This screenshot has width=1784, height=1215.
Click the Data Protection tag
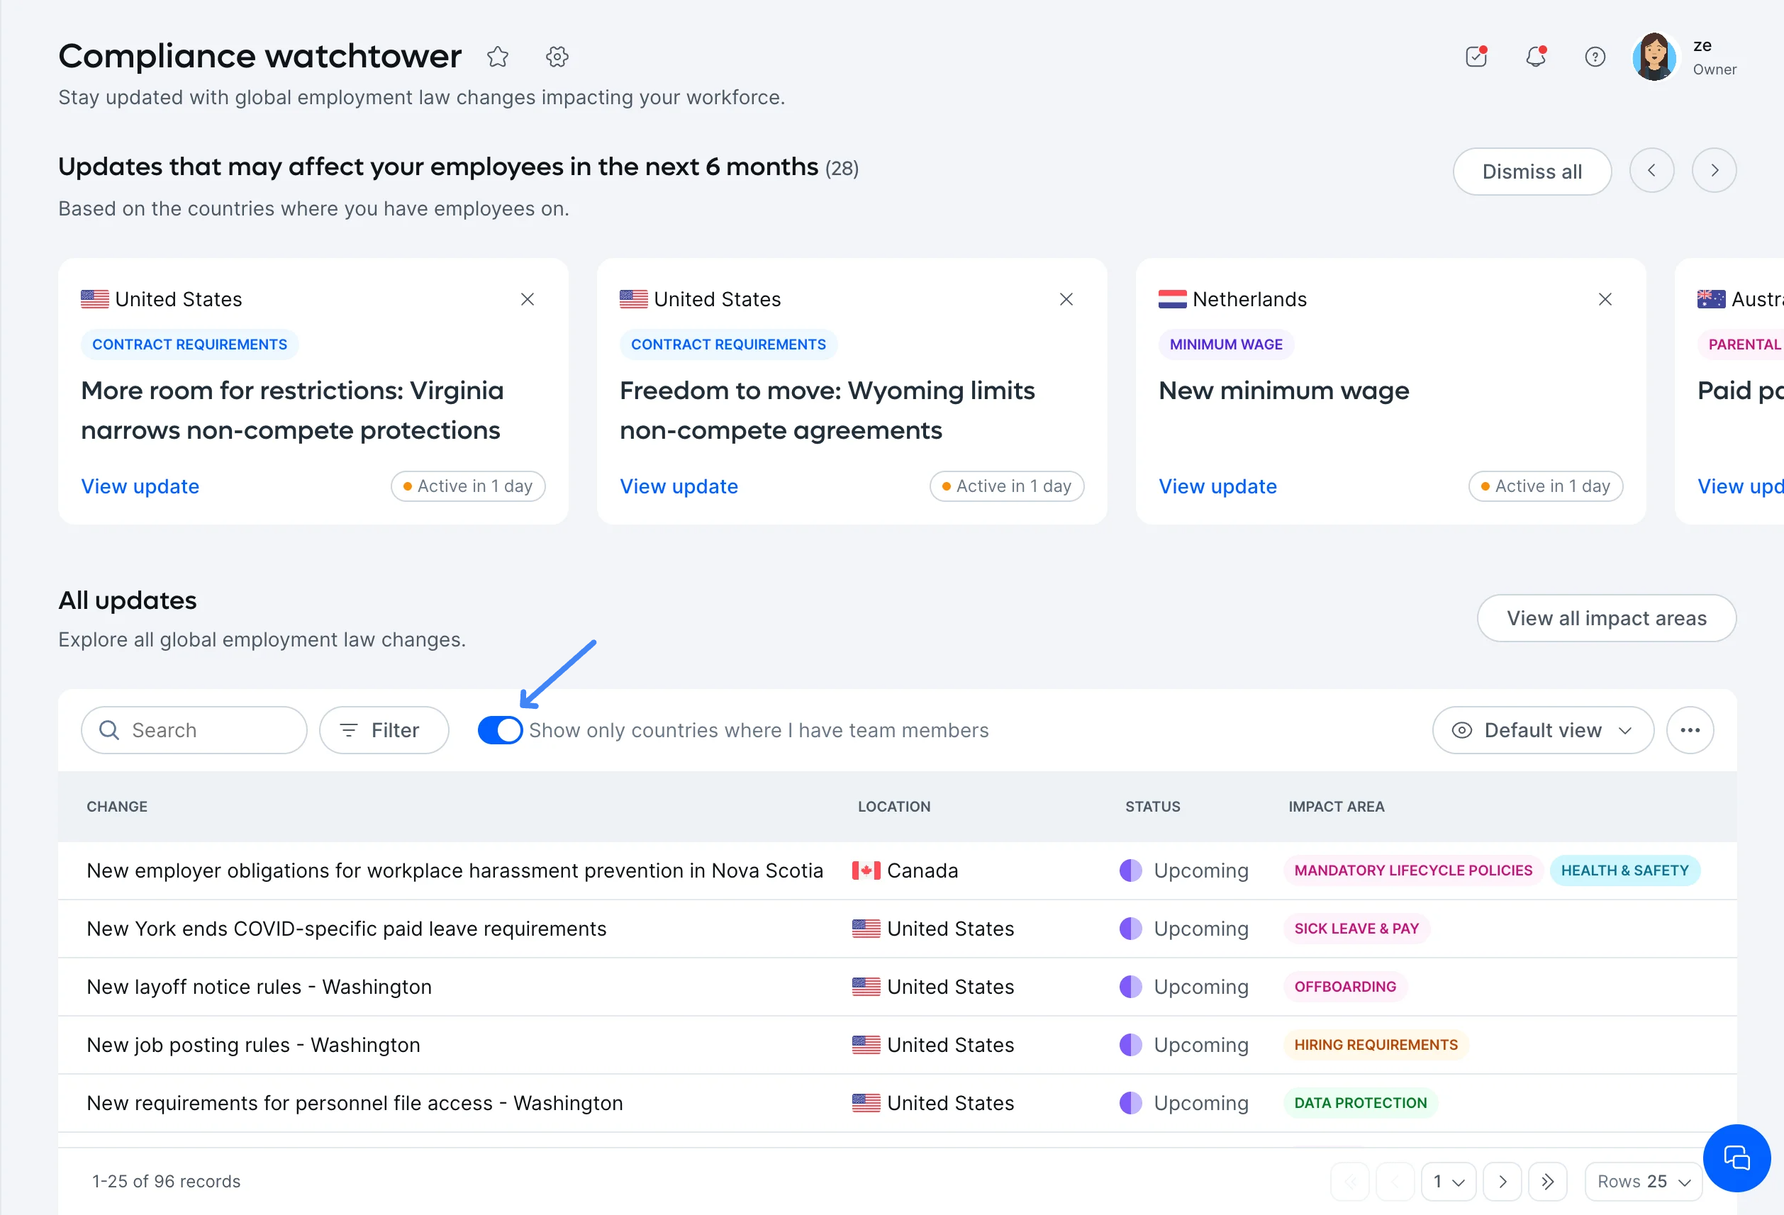pyautogui.click(x=1360, y=1103)
